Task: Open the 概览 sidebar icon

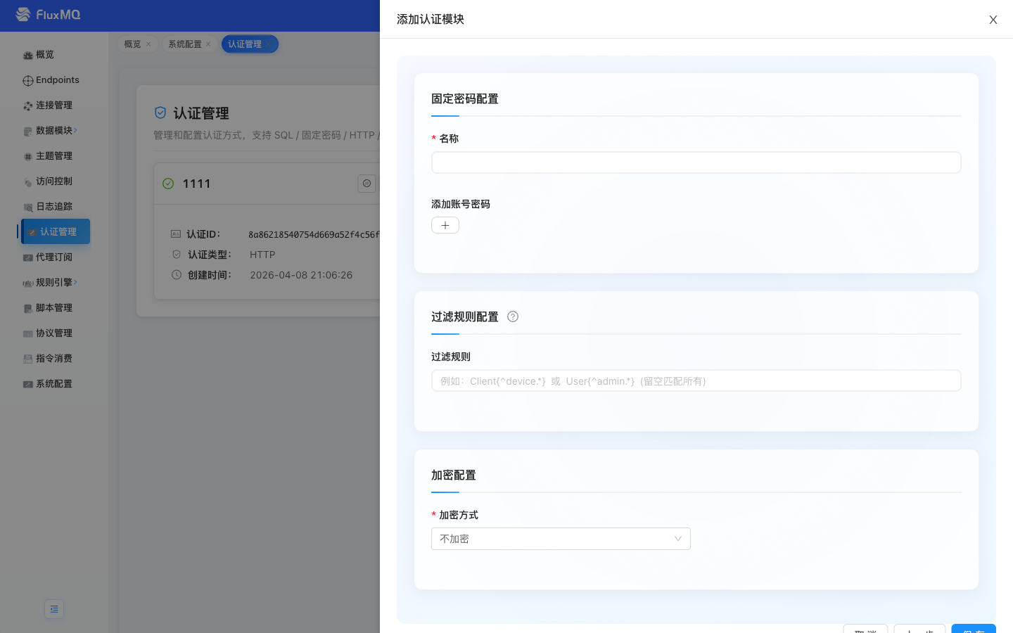Action: [28, 56]
